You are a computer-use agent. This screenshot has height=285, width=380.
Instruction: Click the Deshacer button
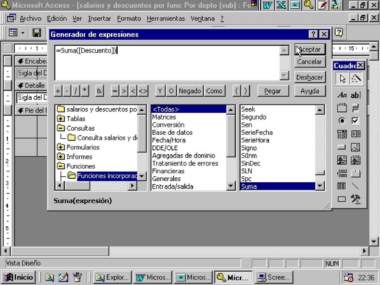click(310, 77)
